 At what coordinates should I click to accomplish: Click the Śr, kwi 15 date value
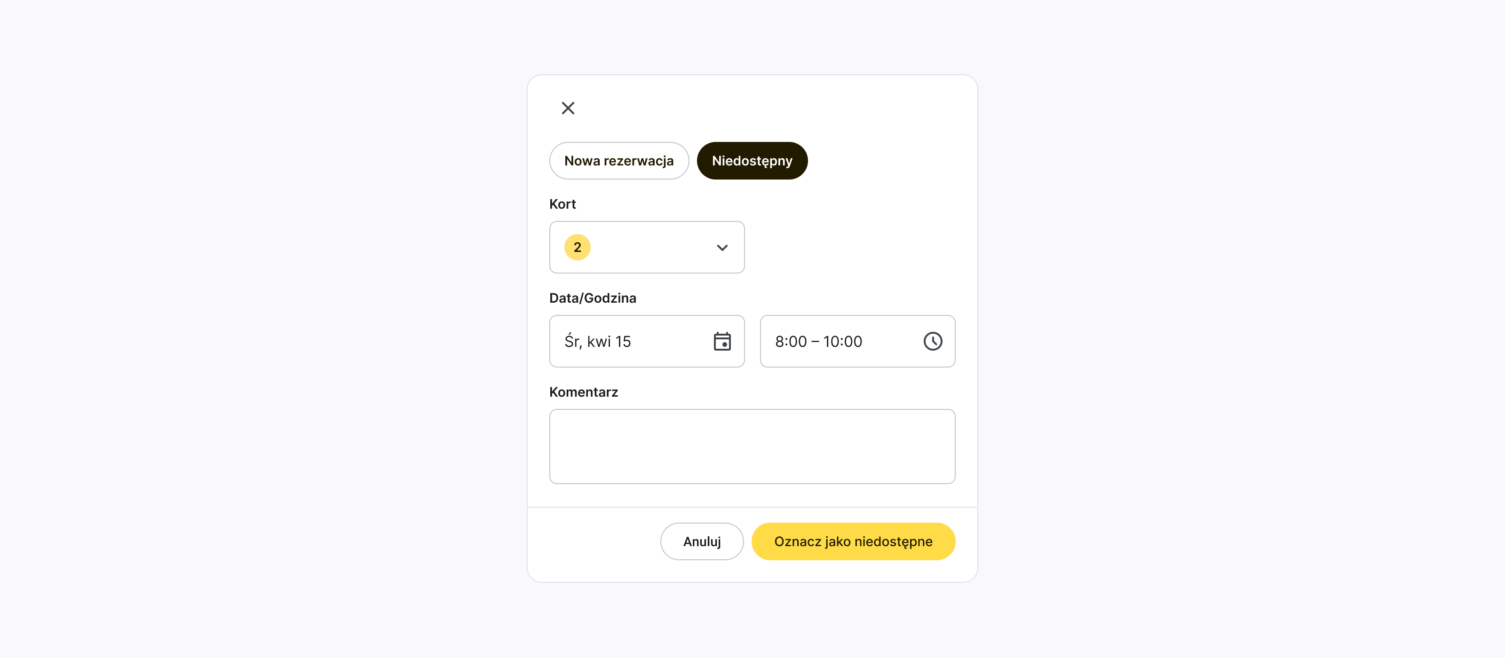click(x=598, y=342)
